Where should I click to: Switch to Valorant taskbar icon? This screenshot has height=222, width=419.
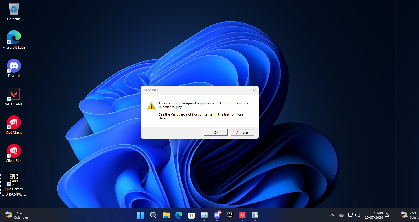(242, 215)
